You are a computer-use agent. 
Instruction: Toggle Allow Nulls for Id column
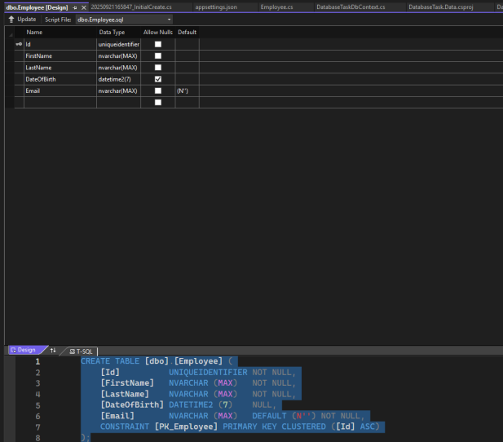pyautogui.click(x=158, y=44)
